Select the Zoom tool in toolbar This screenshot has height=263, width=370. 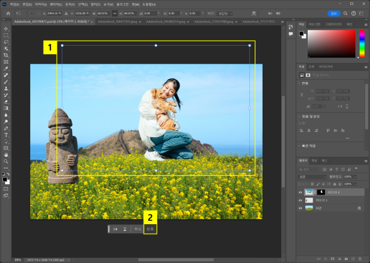point(6,161)
